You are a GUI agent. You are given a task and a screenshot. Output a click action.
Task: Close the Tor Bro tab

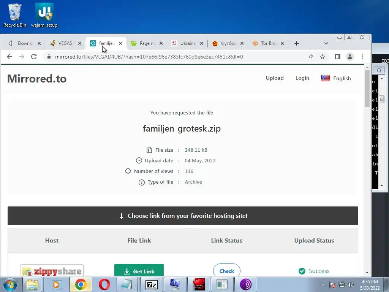[x=282, y=43]
